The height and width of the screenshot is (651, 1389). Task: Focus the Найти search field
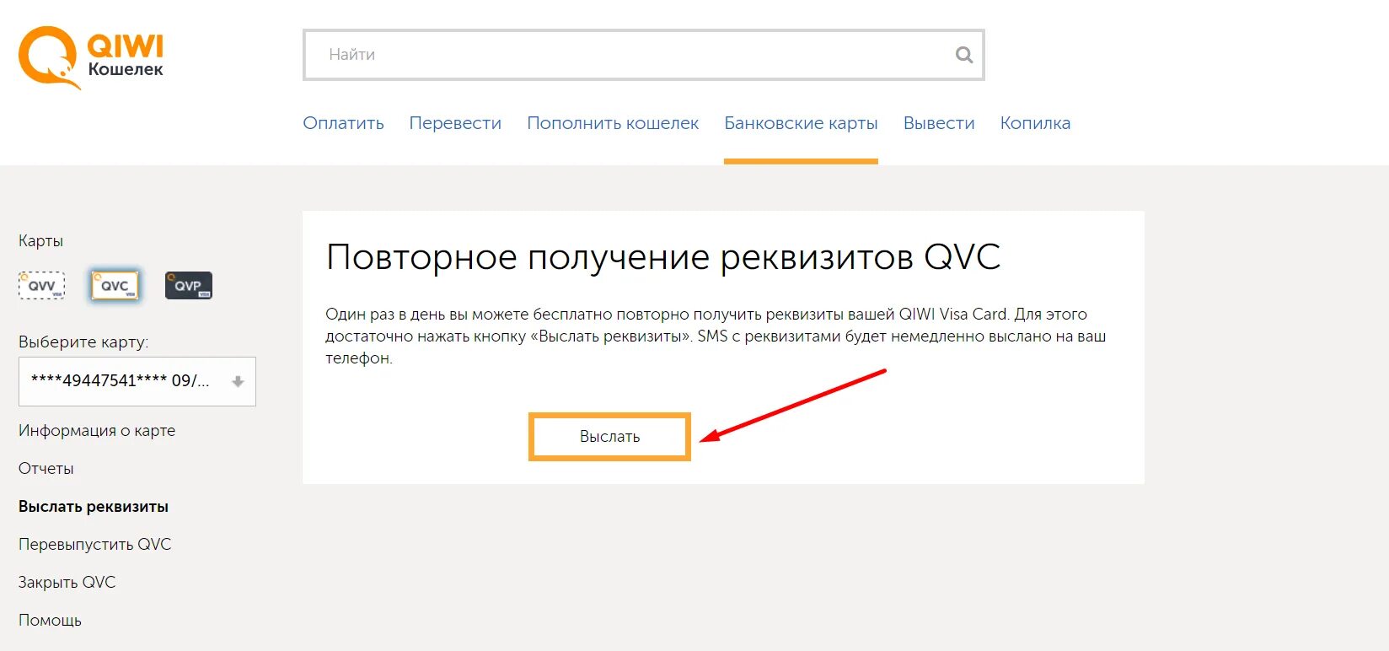tap(643, 55)
